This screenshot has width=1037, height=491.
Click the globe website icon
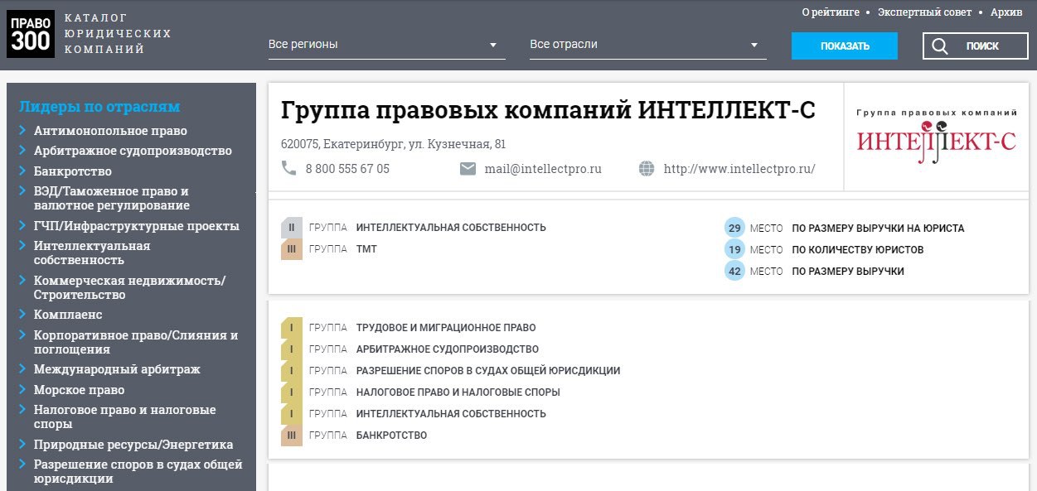click(x=647, y=169)
